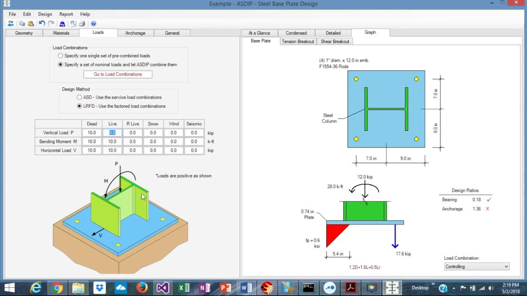Open the blue help question icon

[x=93, y=23]
